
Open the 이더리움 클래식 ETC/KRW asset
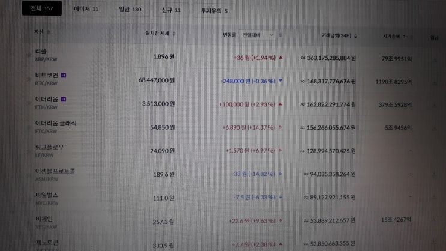56,127
